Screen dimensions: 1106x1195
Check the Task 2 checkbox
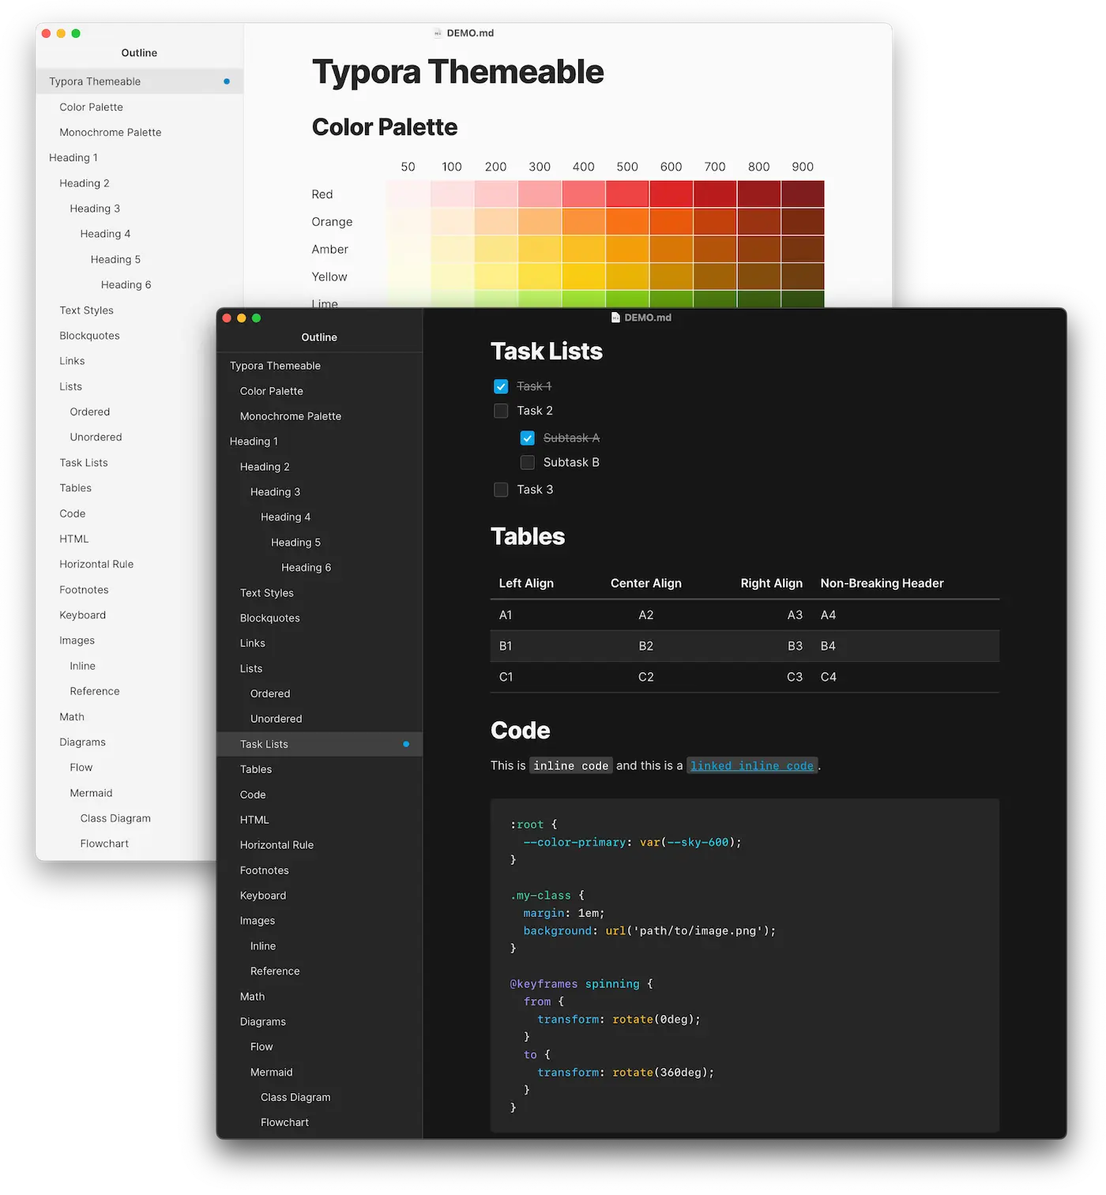click(x=501, y=411)
